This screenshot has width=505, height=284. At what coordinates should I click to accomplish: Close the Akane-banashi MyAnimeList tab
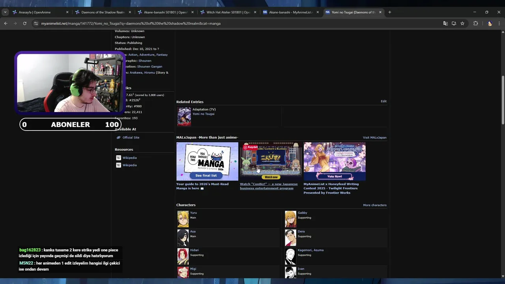coord(318,12)
